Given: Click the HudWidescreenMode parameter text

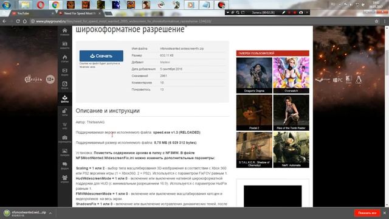Looking at the screenshot, I should [x=102, y=178].
